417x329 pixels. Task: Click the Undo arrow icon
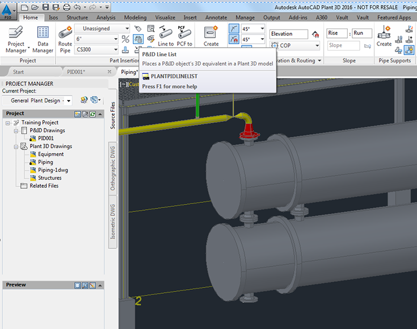pos(77,7)
